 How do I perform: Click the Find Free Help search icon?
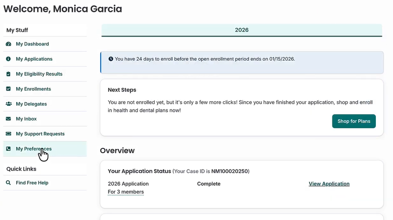click(8, 183)
